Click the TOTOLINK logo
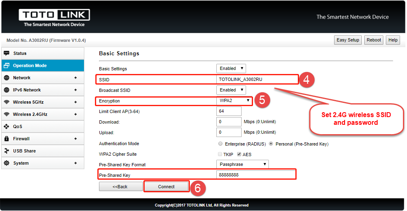 coord(54,18)
